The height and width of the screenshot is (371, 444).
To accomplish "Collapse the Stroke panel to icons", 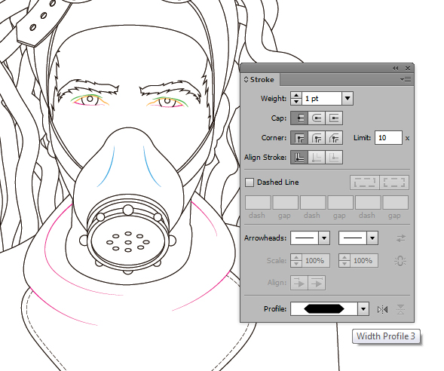I will [395, 69].
